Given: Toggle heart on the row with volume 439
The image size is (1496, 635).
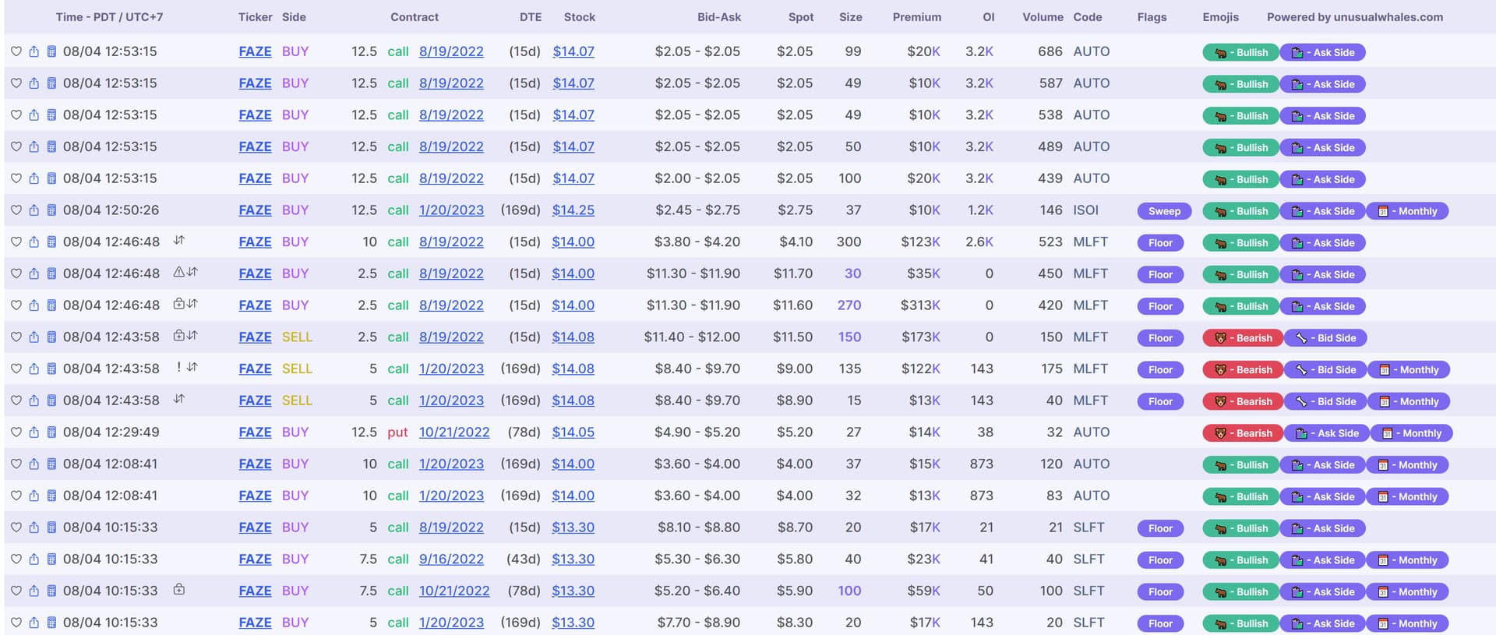Looking at the screenshot, I should coord(16,178).
